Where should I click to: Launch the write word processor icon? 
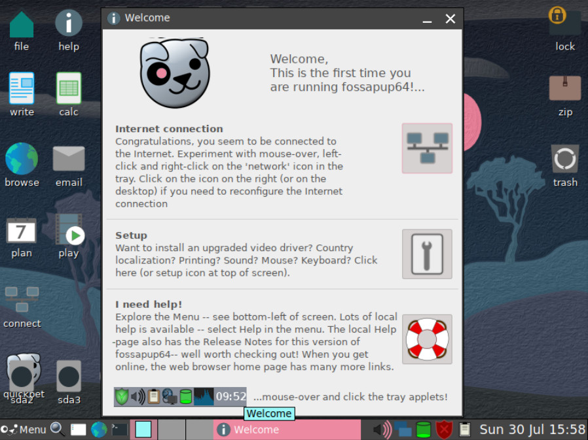coord(22,88)
